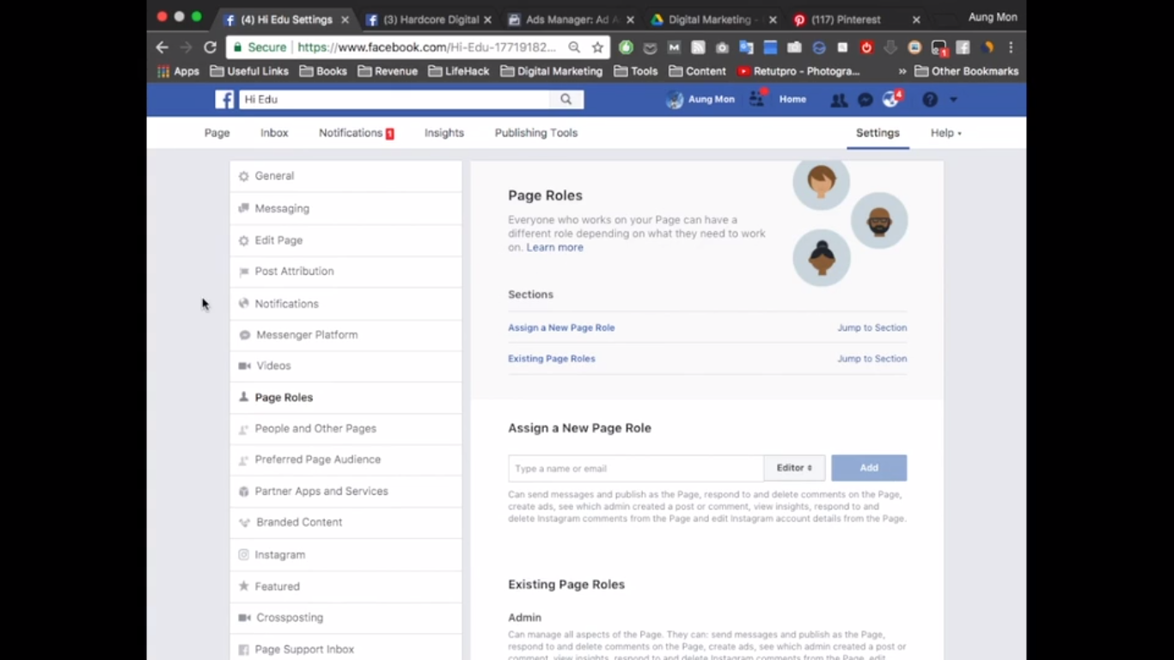Open the Aung Mon profile link
The width and height of the screenshot is (1174, 660).
click(x=701, y=100)
